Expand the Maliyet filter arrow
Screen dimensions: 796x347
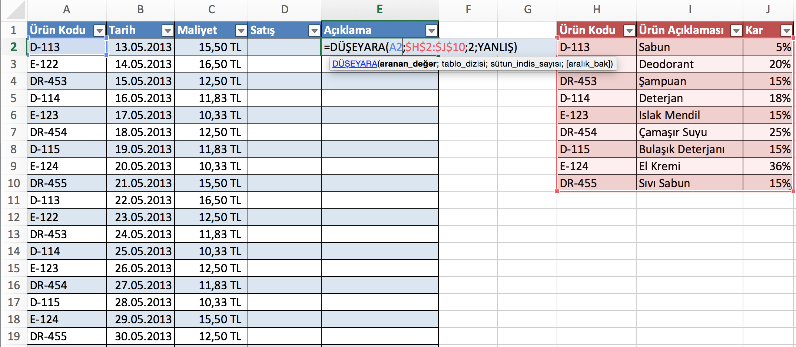tap(241, 31)
